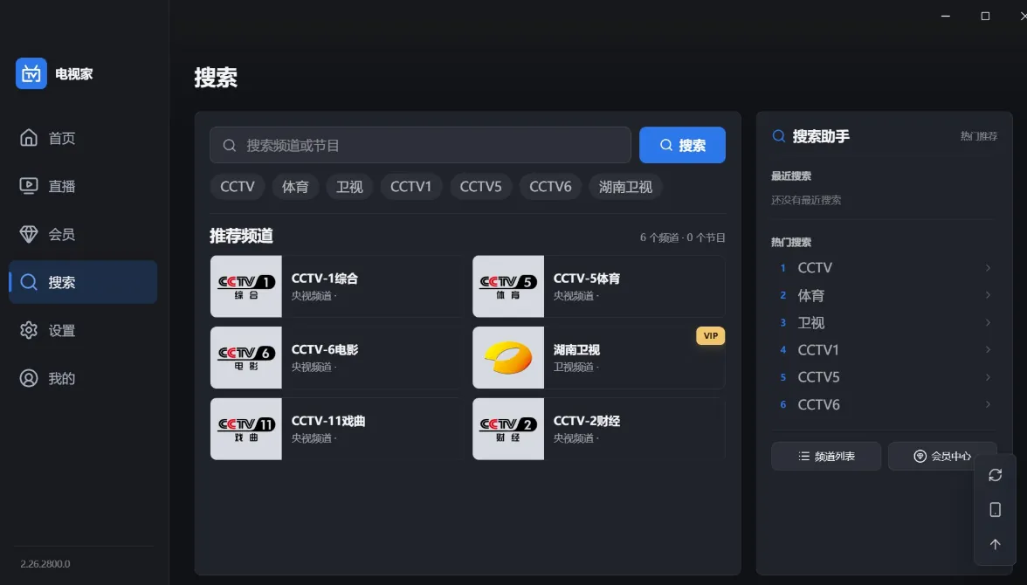
Task: Select hot search item 3 卫视
Action: coord(884,322)
